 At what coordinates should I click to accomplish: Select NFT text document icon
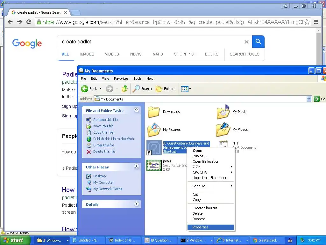click(223, 145)
